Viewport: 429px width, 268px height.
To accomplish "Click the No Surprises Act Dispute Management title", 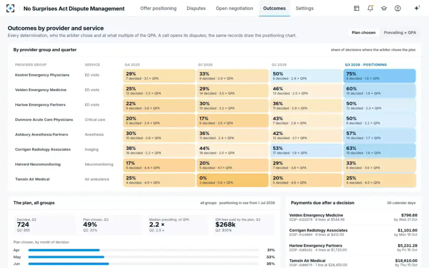I will coord(74,9).
